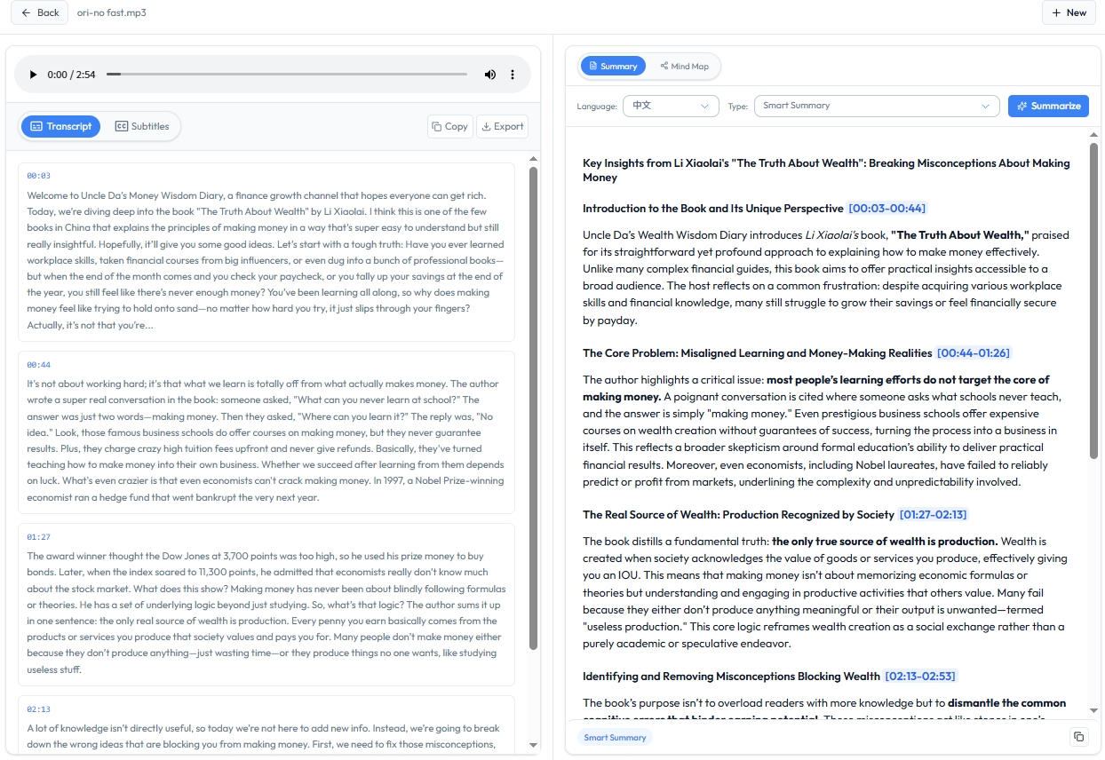Click the summary panel scrollbar thumb
Viewport: 1105px width, 760px height.
[1093, 300]
